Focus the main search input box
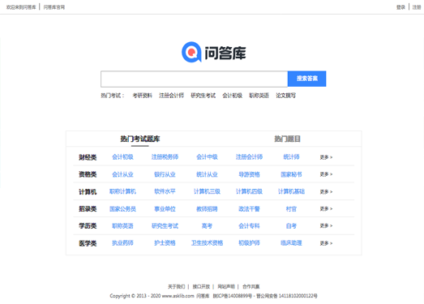This screenshot has height=304, width=424. coord(194,79)
